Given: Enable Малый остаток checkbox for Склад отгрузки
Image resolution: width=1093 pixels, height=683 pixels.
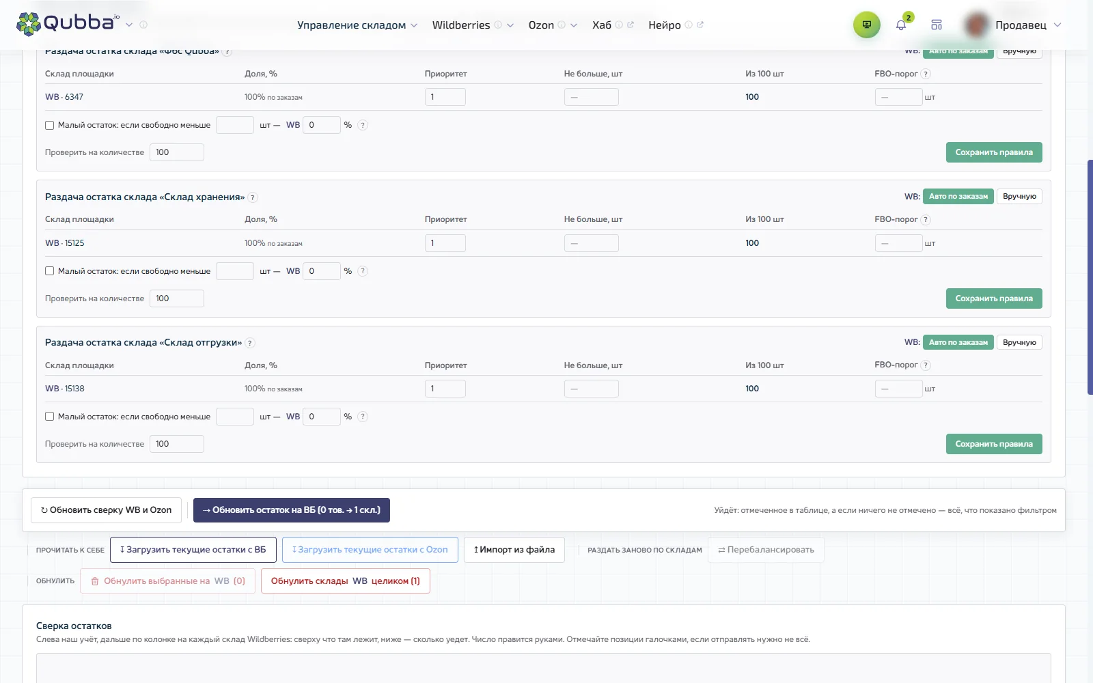Looking at the screenshot, I should pos(49,417).
